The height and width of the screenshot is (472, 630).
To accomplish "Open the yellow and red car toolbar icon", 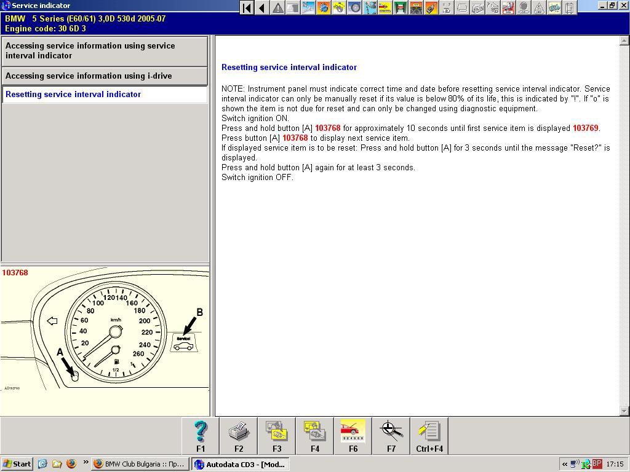I will 385,7.
